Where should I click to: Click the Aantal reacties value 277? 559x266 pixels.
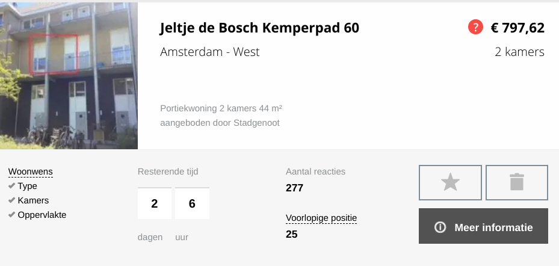(x=294, y=188)
